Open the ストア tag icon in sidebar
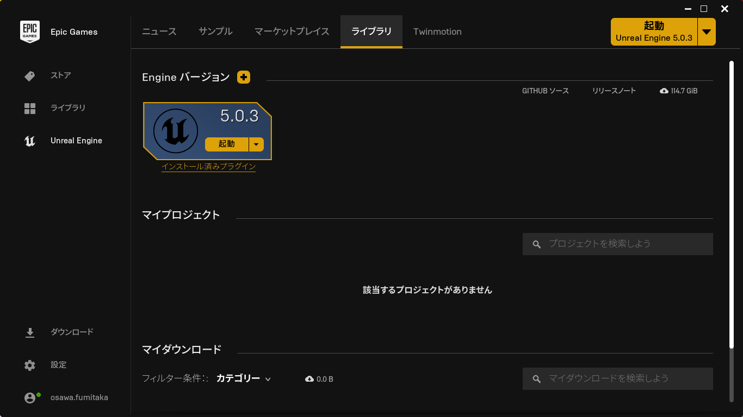Screen dimensions: 743x417 (x=30, y=75)
